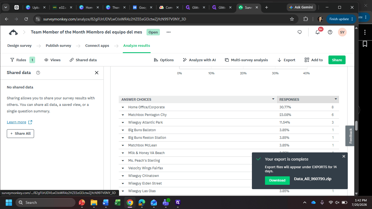Open Rules in the analyze toolbar
The width and height of the screenshot is (372, 209).
[x=23, y=60]
